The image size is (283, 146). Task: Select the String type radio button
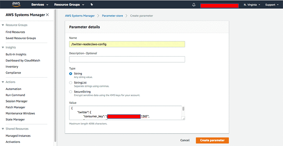click(70, 74)
